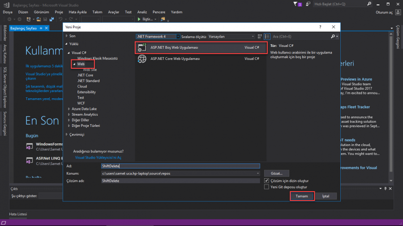Image resolution: width=403 pixels, height=226 pixels.
Task: Click the Find in Files toolbar icon
Action: (163, 19)
